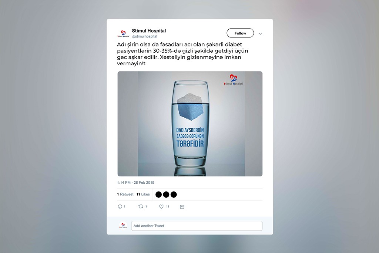
Task: Like the tweet with the heart icon
Action: [161, 207]
